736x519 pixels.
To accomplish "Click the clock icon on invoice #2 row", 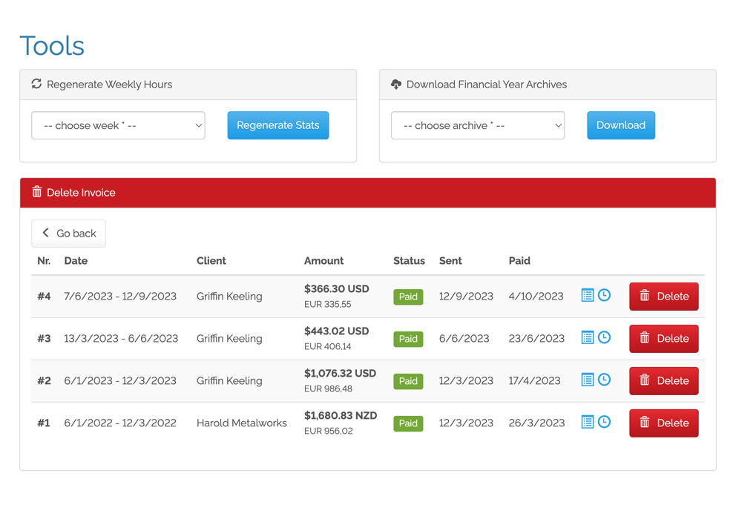I will [604, 379].
